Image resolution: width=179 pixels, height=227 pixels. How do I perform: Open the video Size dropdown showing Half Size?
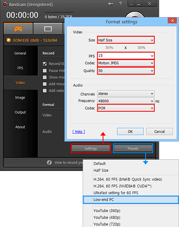tap(126, 40)
